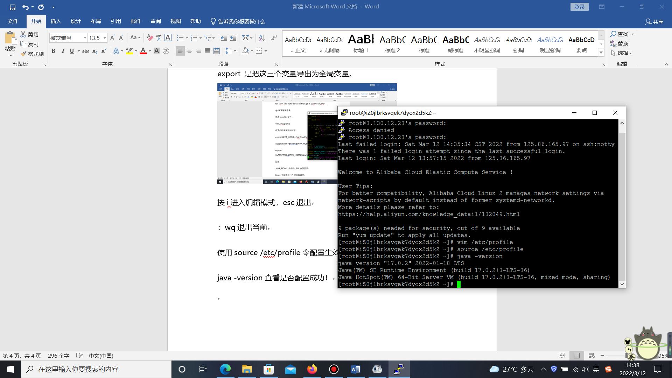This screenshot has height=378, width=672.
Task: Shrink font size with shrink-font icon
Action: pos(121,38)
